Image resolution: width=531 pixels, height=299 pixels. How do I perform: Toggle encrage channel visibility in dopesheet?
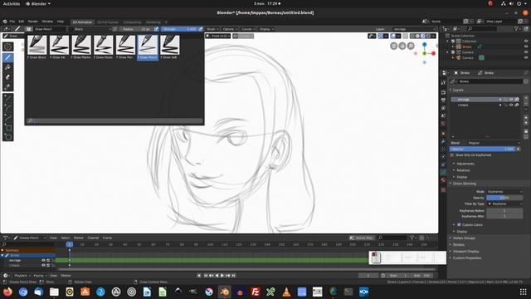(x=43, y=260)
